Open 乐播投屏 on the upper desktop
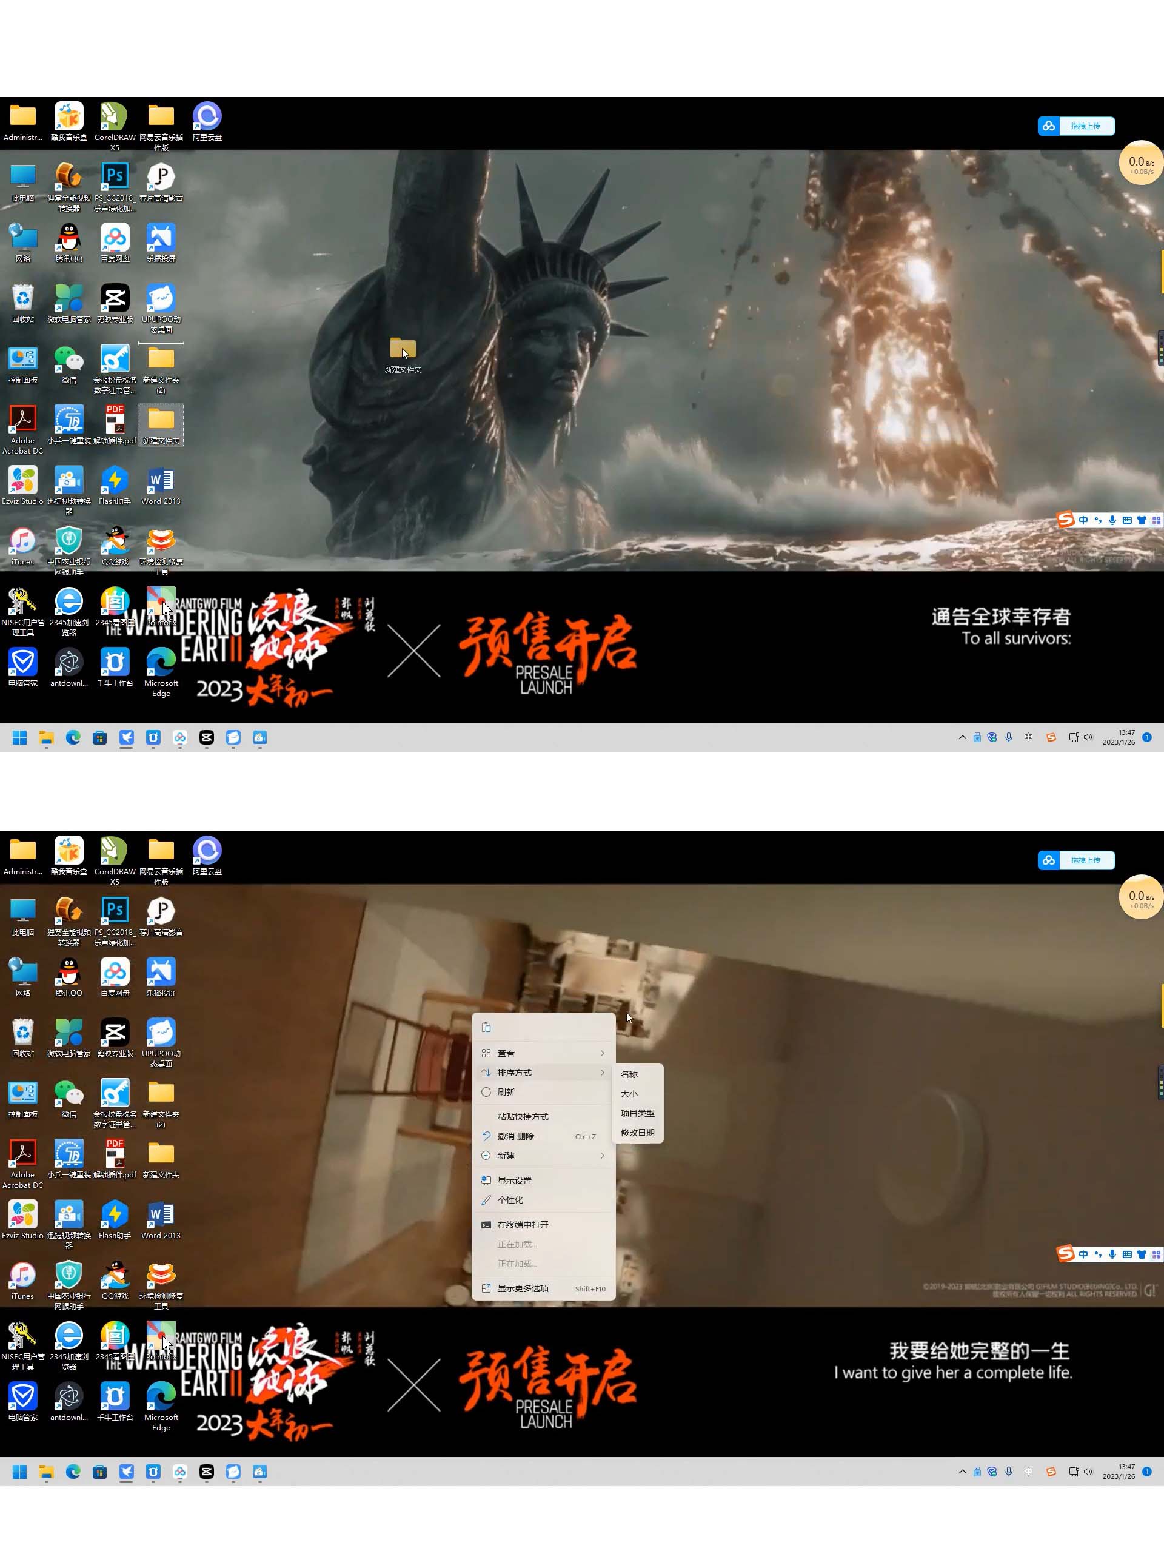This screenshot has width=1164, height=1554. click(161, 243)
